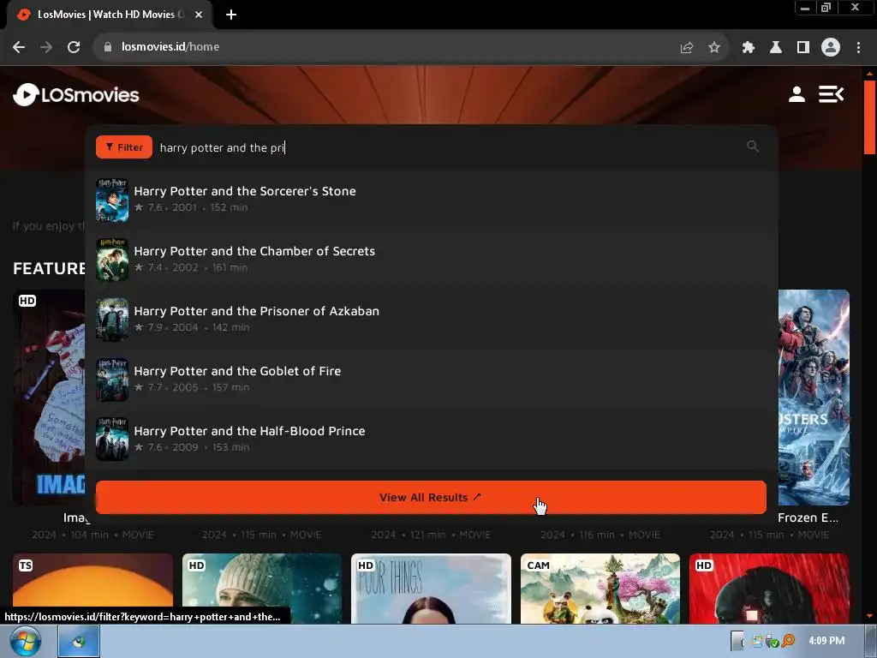Click Goblet of Fire poster thumbnail
The image size is (877, 658).
[112, 380]
